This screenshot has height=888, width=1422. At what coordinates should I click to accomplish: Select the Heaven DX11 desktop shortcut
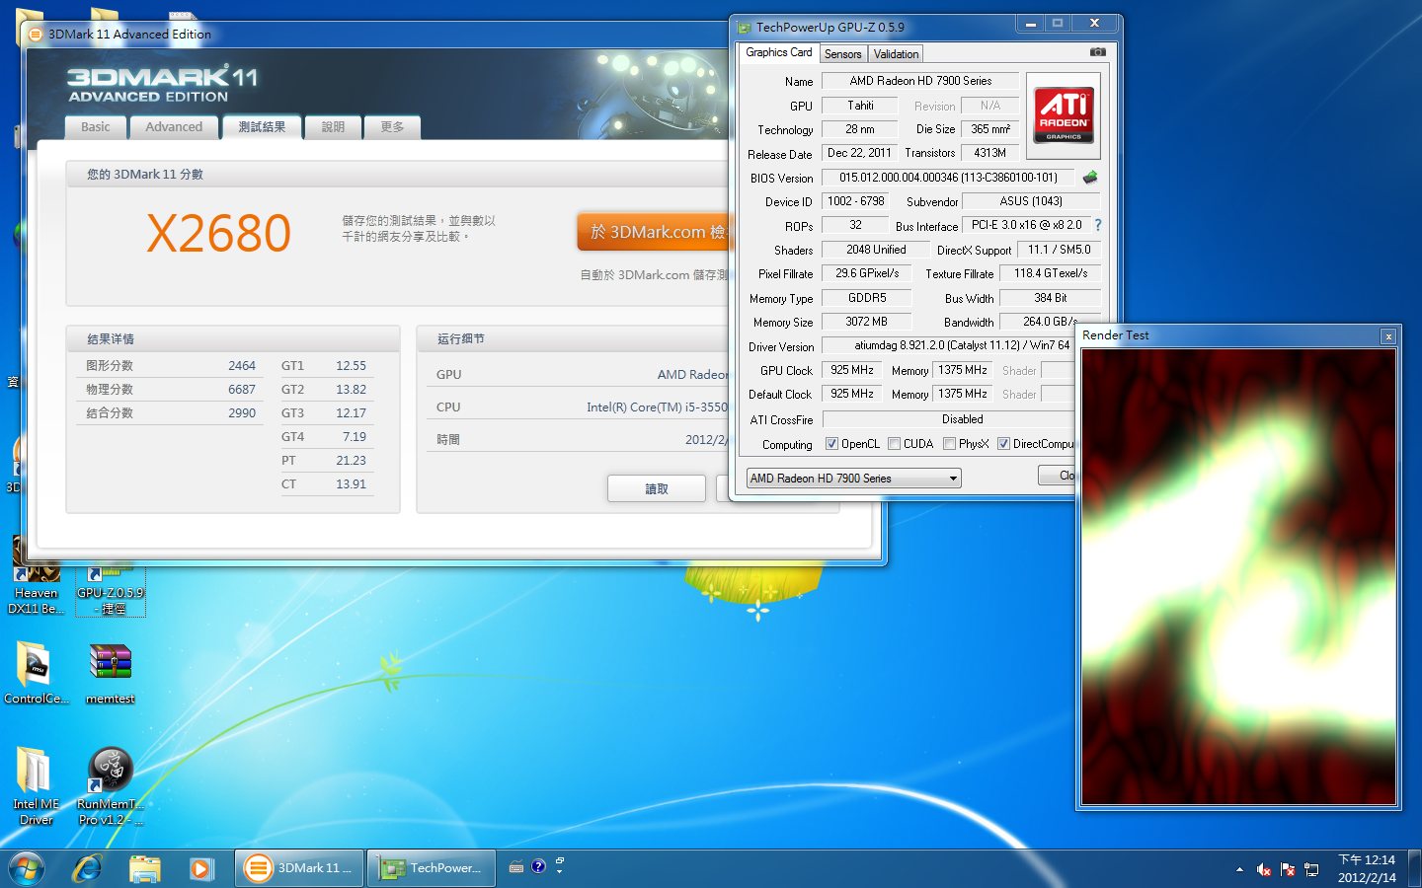point(36,576)
